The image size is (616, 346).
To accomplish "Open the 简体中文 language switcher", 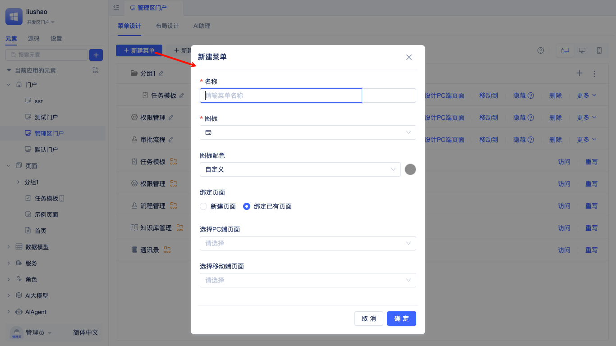I will tap(86, 333).
